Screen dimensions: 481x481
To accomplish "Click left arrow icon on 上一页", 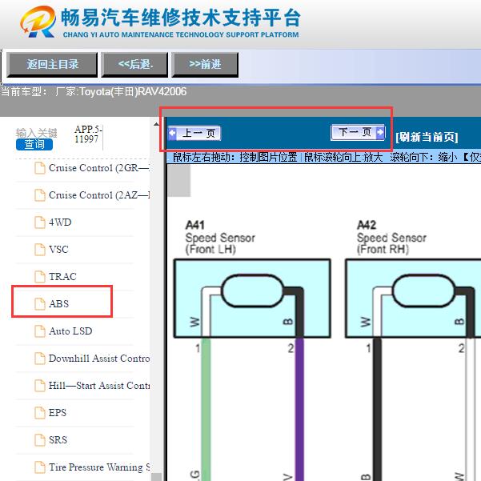I will pos(172,133).
